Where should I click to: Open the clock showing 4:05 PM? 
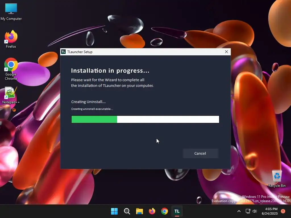[x=270, y=211]
